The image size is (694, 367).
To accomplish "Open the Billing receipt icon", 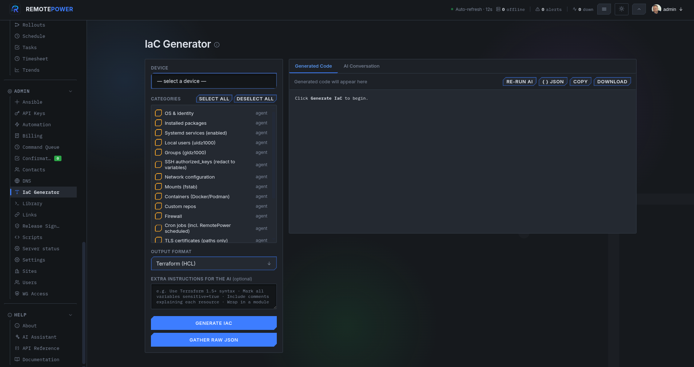I will pos(17,136).
